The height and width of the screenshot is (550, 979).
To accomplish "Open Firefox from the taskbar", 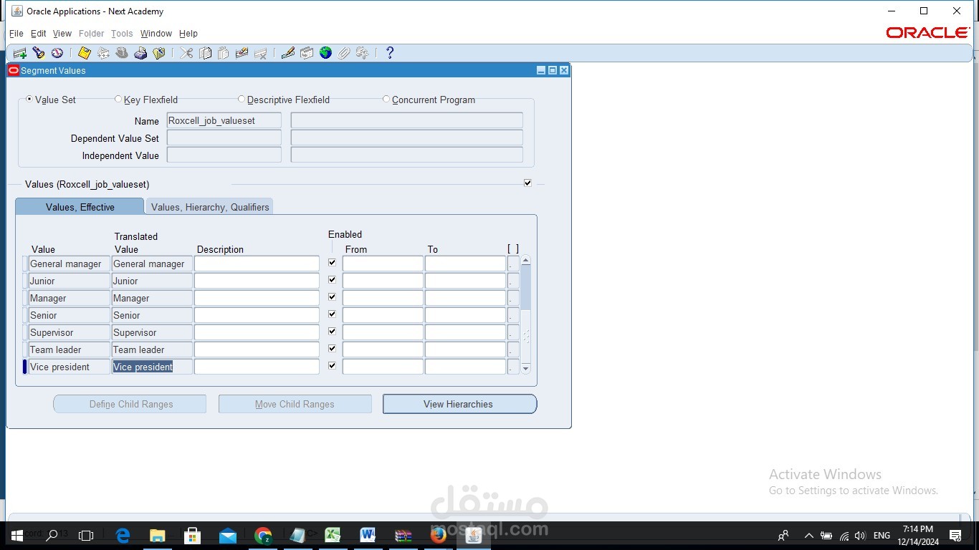I will (438, 535).
